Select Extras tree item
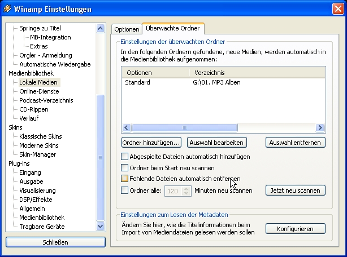 pos(39,46)
